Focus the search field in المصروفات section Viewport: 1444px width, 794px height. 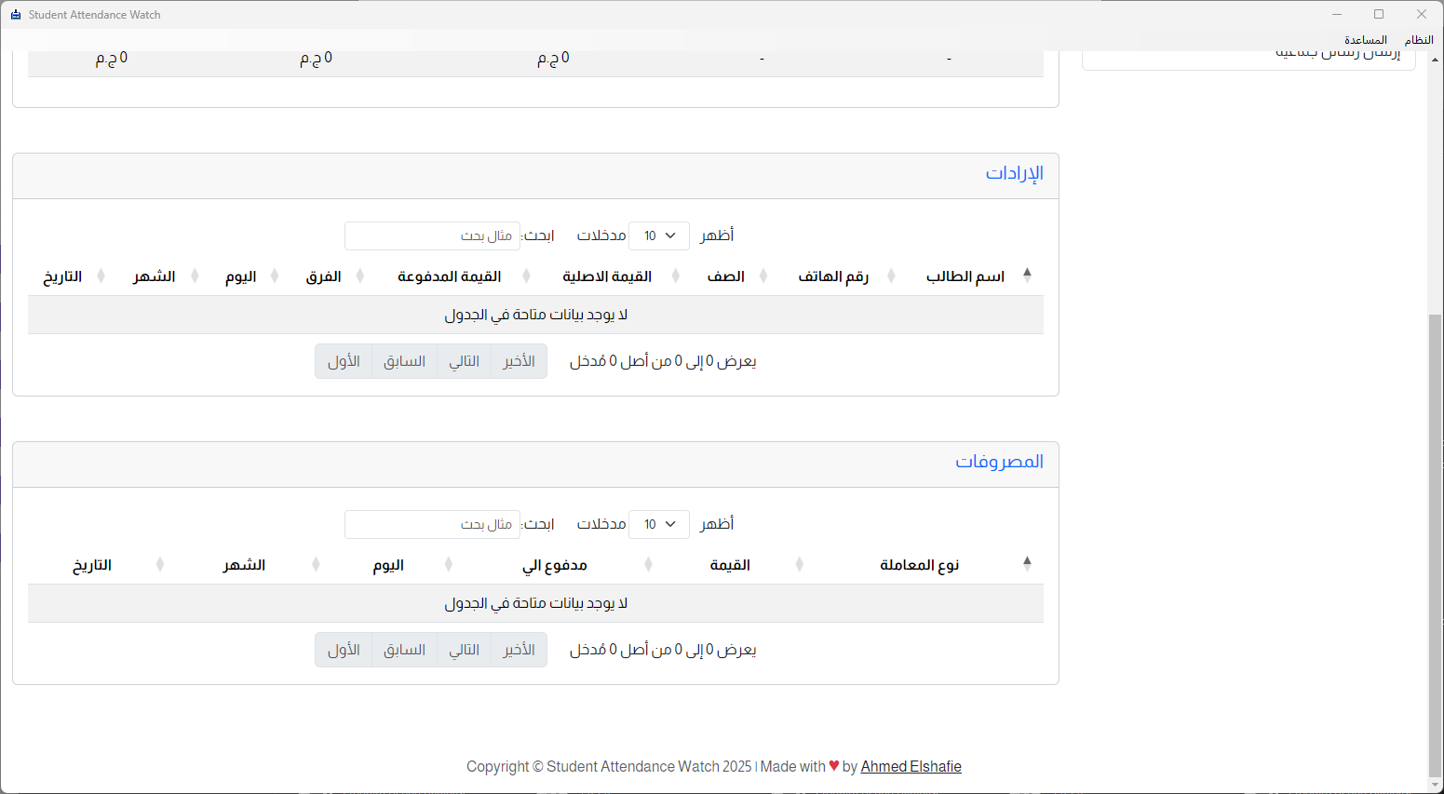[x=432, y=525]
